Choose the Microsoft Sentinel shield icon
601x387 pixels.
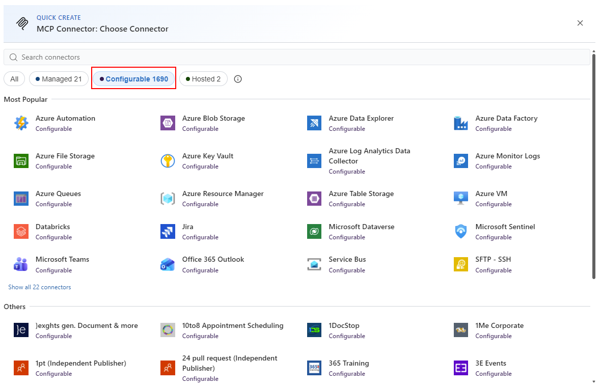point(461,231)
